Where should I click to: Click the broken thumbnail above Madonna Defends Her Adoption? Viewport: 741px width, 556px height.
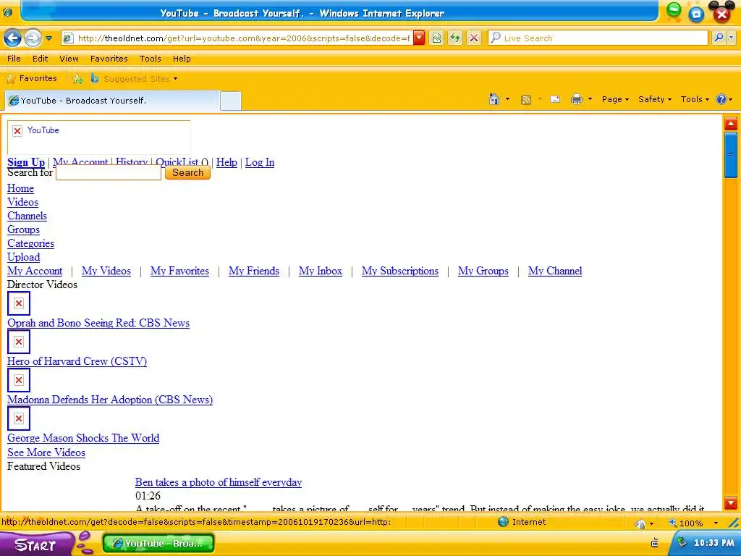pyautogui.click(x=19, y=380)
